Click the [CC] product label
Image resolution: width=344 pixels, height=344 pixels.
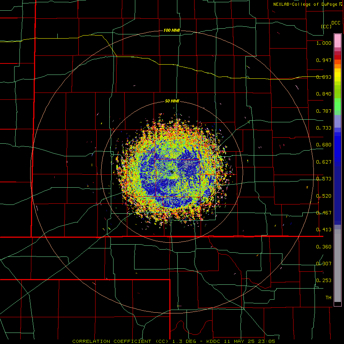click(326, 26)
